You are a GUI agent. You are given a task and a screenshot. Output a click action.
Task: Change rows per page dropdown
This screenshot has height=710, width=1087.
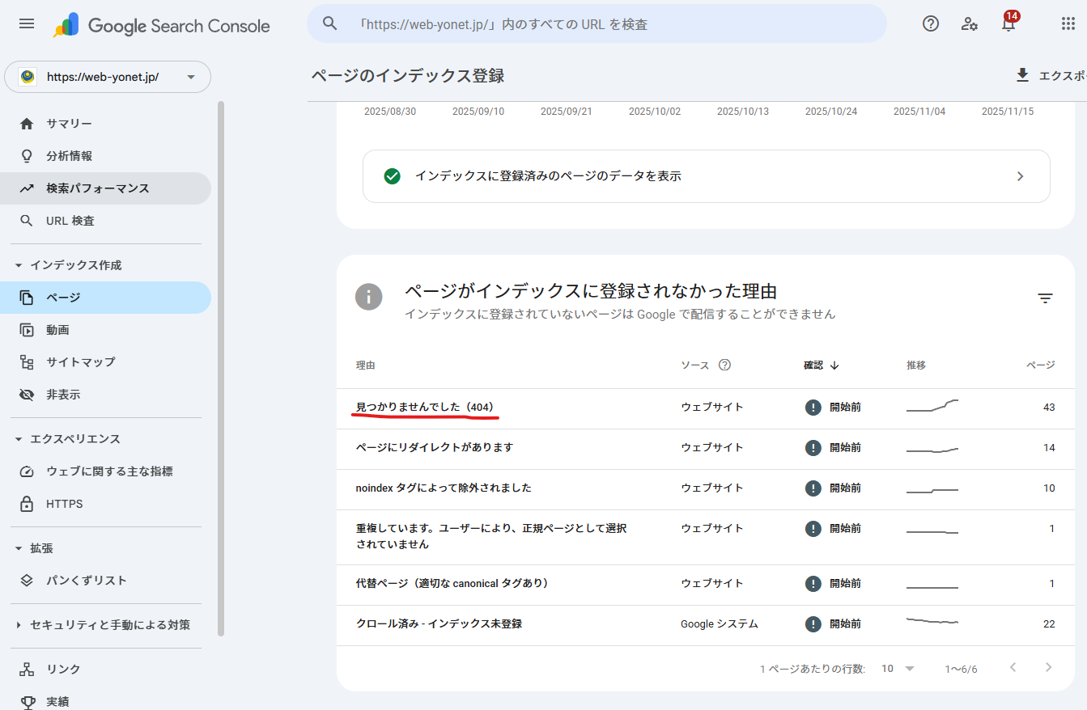[x=898, y=669]
